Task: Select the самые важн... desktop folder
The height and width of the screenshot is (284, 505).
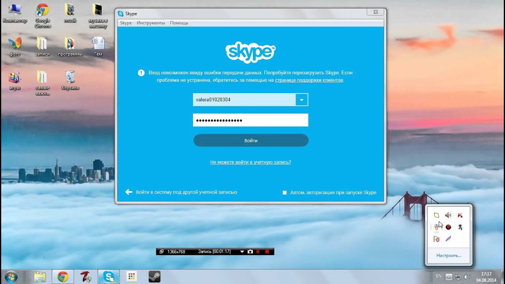Action: pos(42,83)
